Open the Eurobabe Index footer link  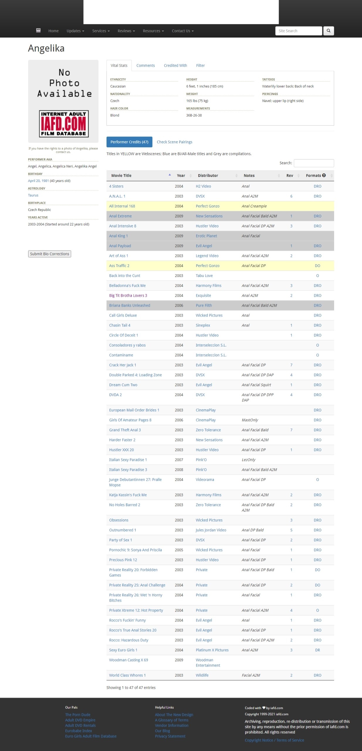pos(78,731)
